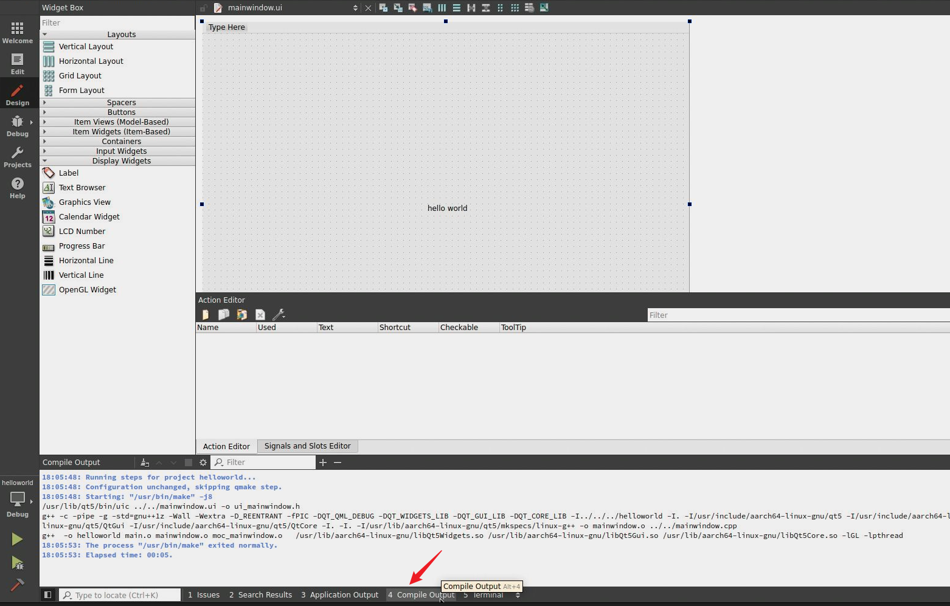Open the mainwindow.ui document dropdown
The height and width of the screenshot is (606, 950).
click(355, 8)
